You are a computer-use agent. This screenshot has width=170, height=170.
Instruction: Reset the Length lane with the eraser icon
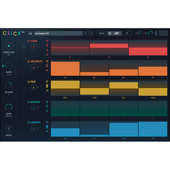47,131
